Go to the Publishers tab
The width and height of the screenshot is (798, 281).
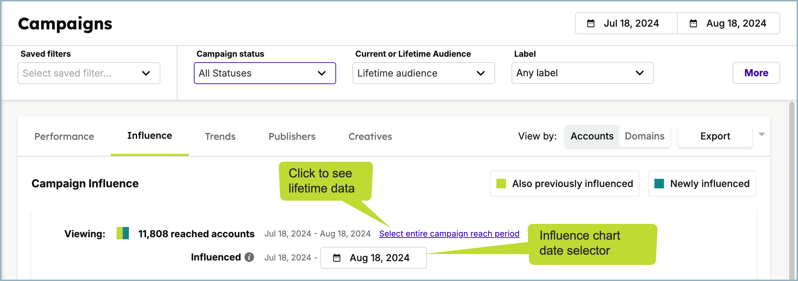pyautogui.click(x=292, y=136)
